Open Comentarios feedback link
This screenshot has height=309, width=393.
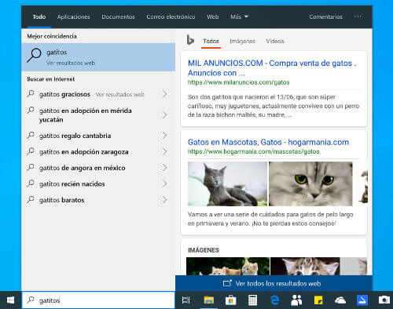(325, 16)
